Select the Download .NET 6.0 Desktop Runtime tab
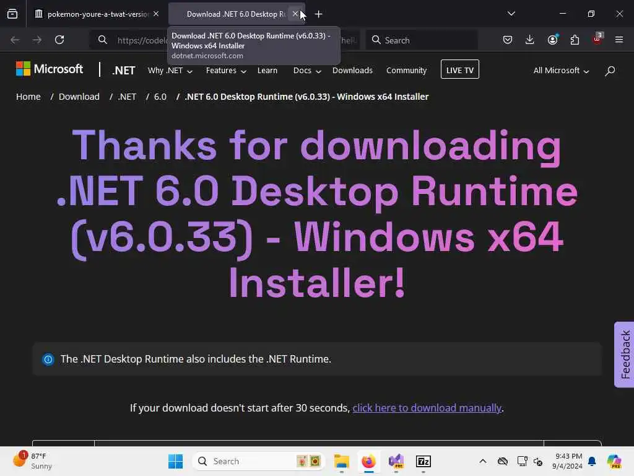 pos(236,14)
